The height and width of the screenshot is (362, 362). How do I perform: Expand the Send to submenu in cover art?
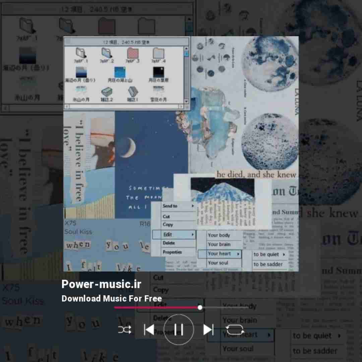[x=178, y=206]
